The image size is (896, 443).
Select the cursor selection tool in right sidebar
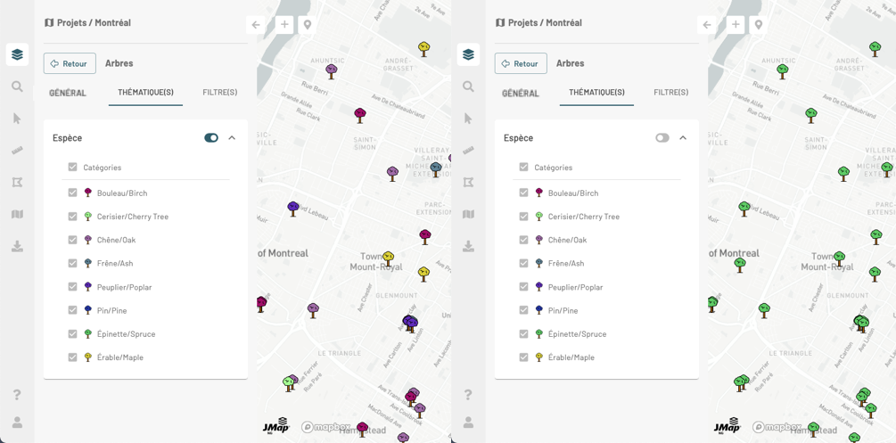[468, 119]
